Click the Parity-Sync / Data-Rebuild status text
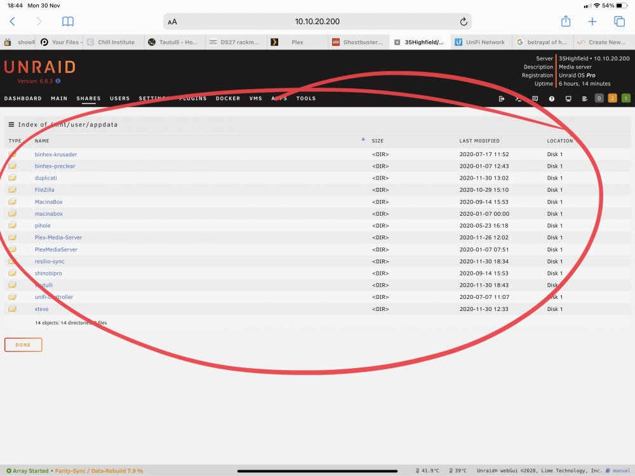 point(99,471)
